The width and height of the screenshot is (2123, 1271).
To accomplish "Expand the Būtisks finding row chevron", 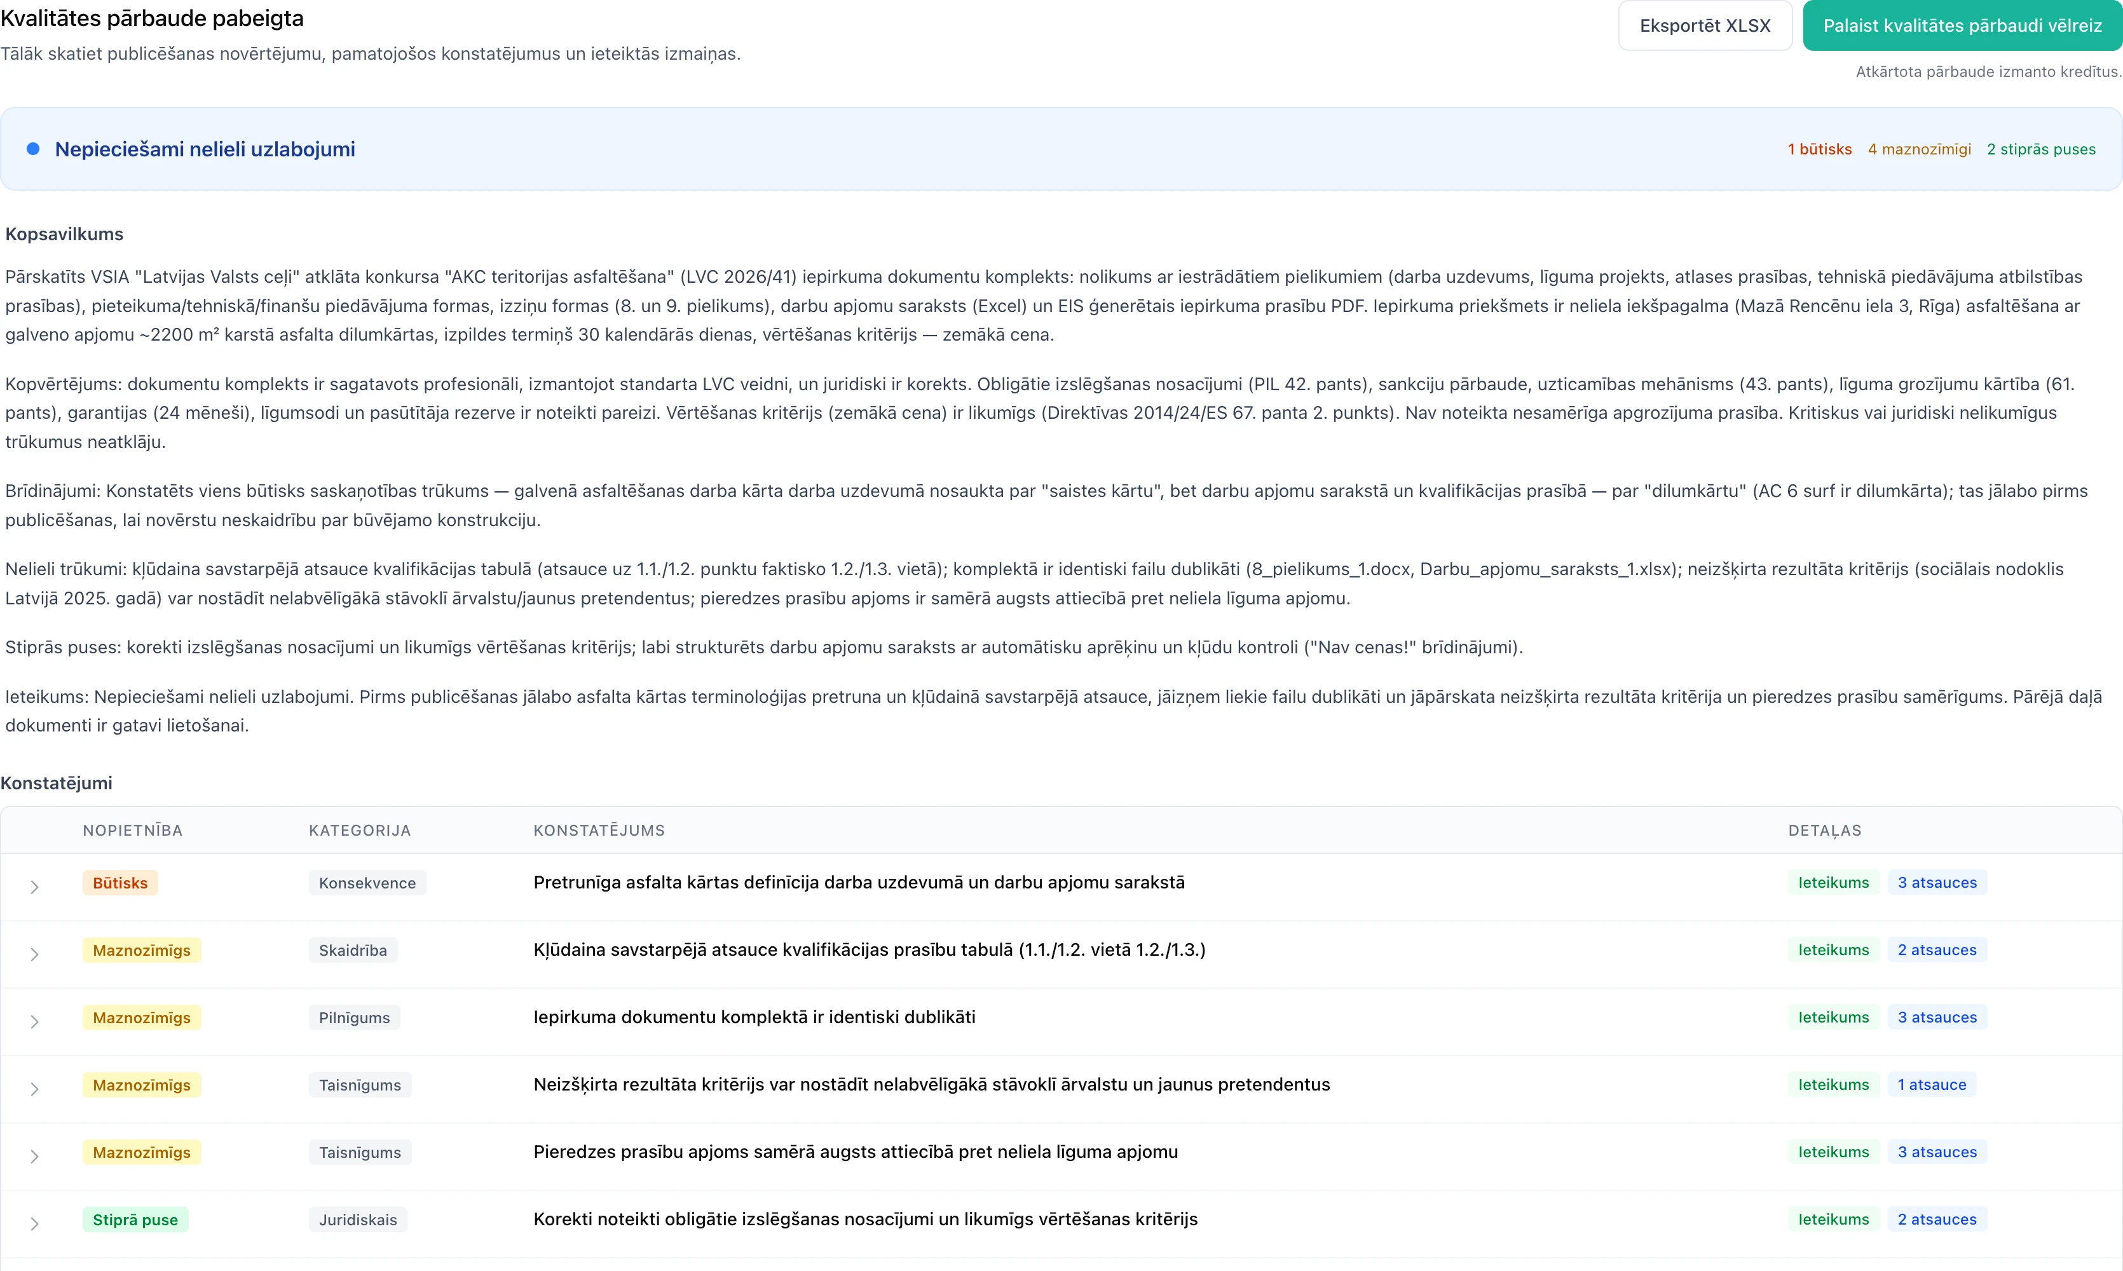I will [x=34, y=887].
